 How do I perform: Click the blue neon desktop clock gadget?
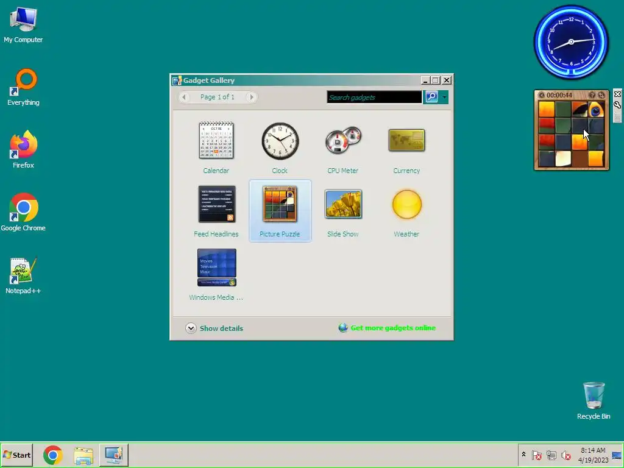[571, 42]
